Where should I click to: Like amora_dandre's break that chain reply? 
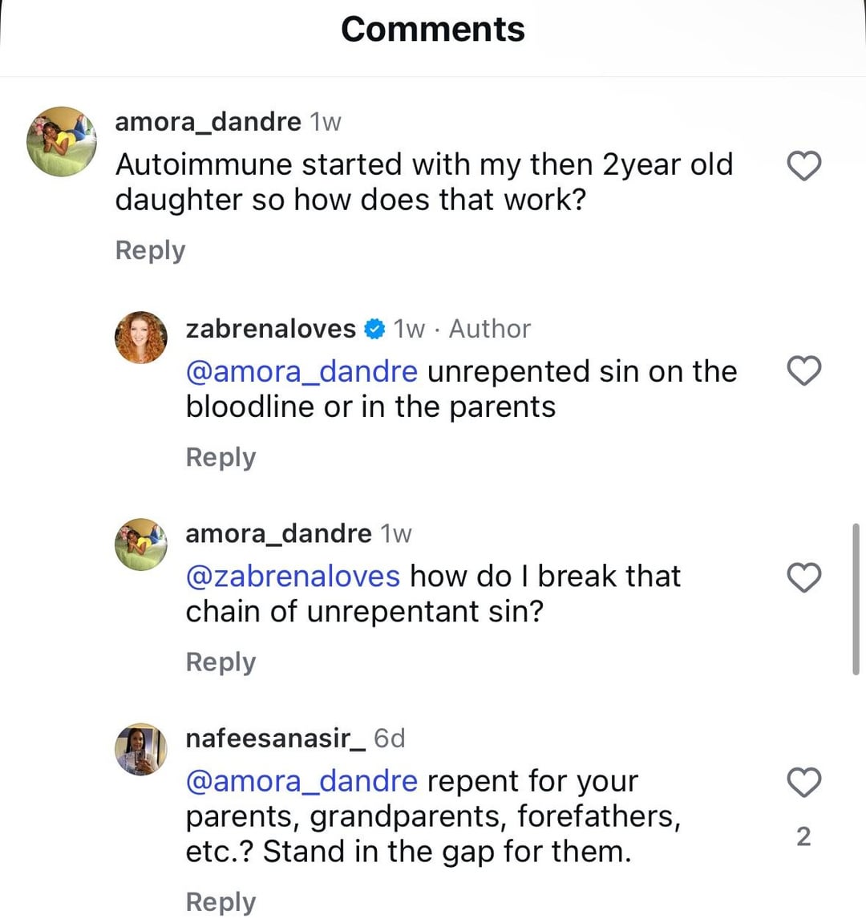[803, 577]
